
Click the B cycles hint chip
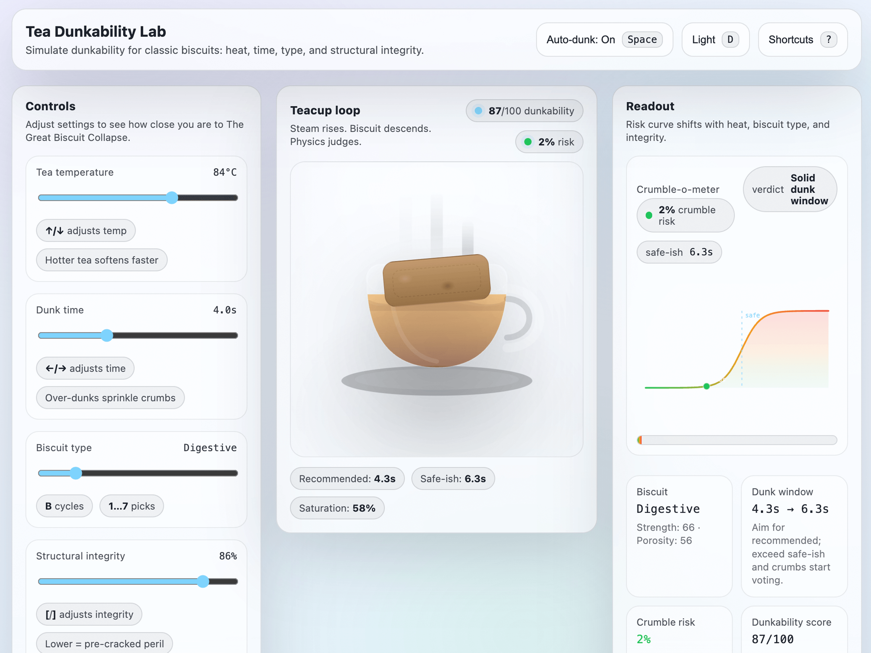[64, 506]
